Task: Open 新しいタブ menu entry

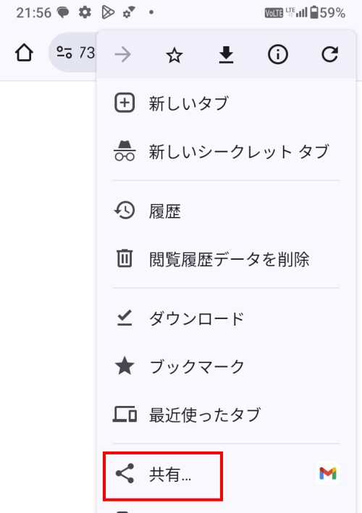Action: click(226, 103)
